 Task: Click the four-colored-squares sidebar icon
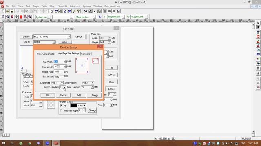tap(258, 59)
